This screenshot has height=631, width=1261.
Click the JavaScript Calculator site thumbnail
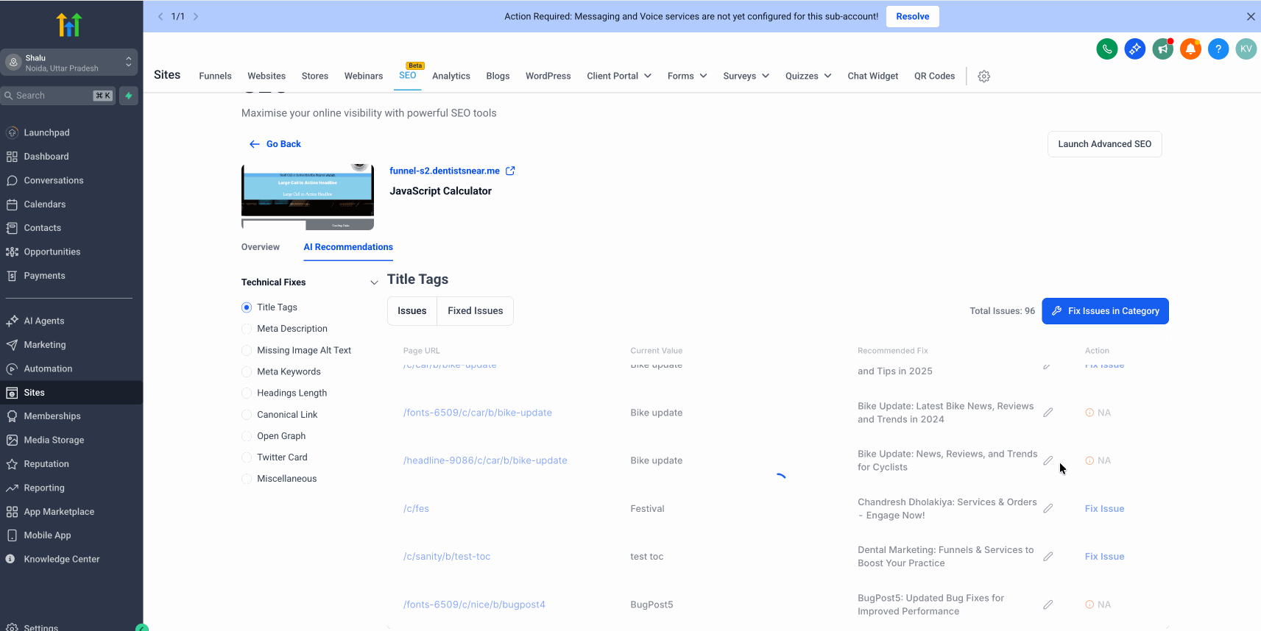tap(308, 197)
